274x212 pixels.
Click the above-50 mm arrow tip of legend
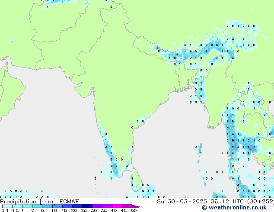[137, 206]
